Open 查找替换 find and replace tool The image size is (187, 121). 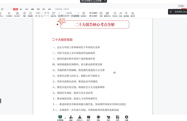(126, 14)
